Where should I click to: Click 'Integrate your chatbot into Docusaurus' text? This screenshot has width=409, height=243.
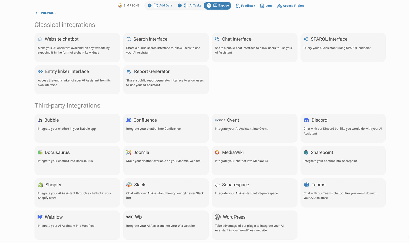(65, 161)
